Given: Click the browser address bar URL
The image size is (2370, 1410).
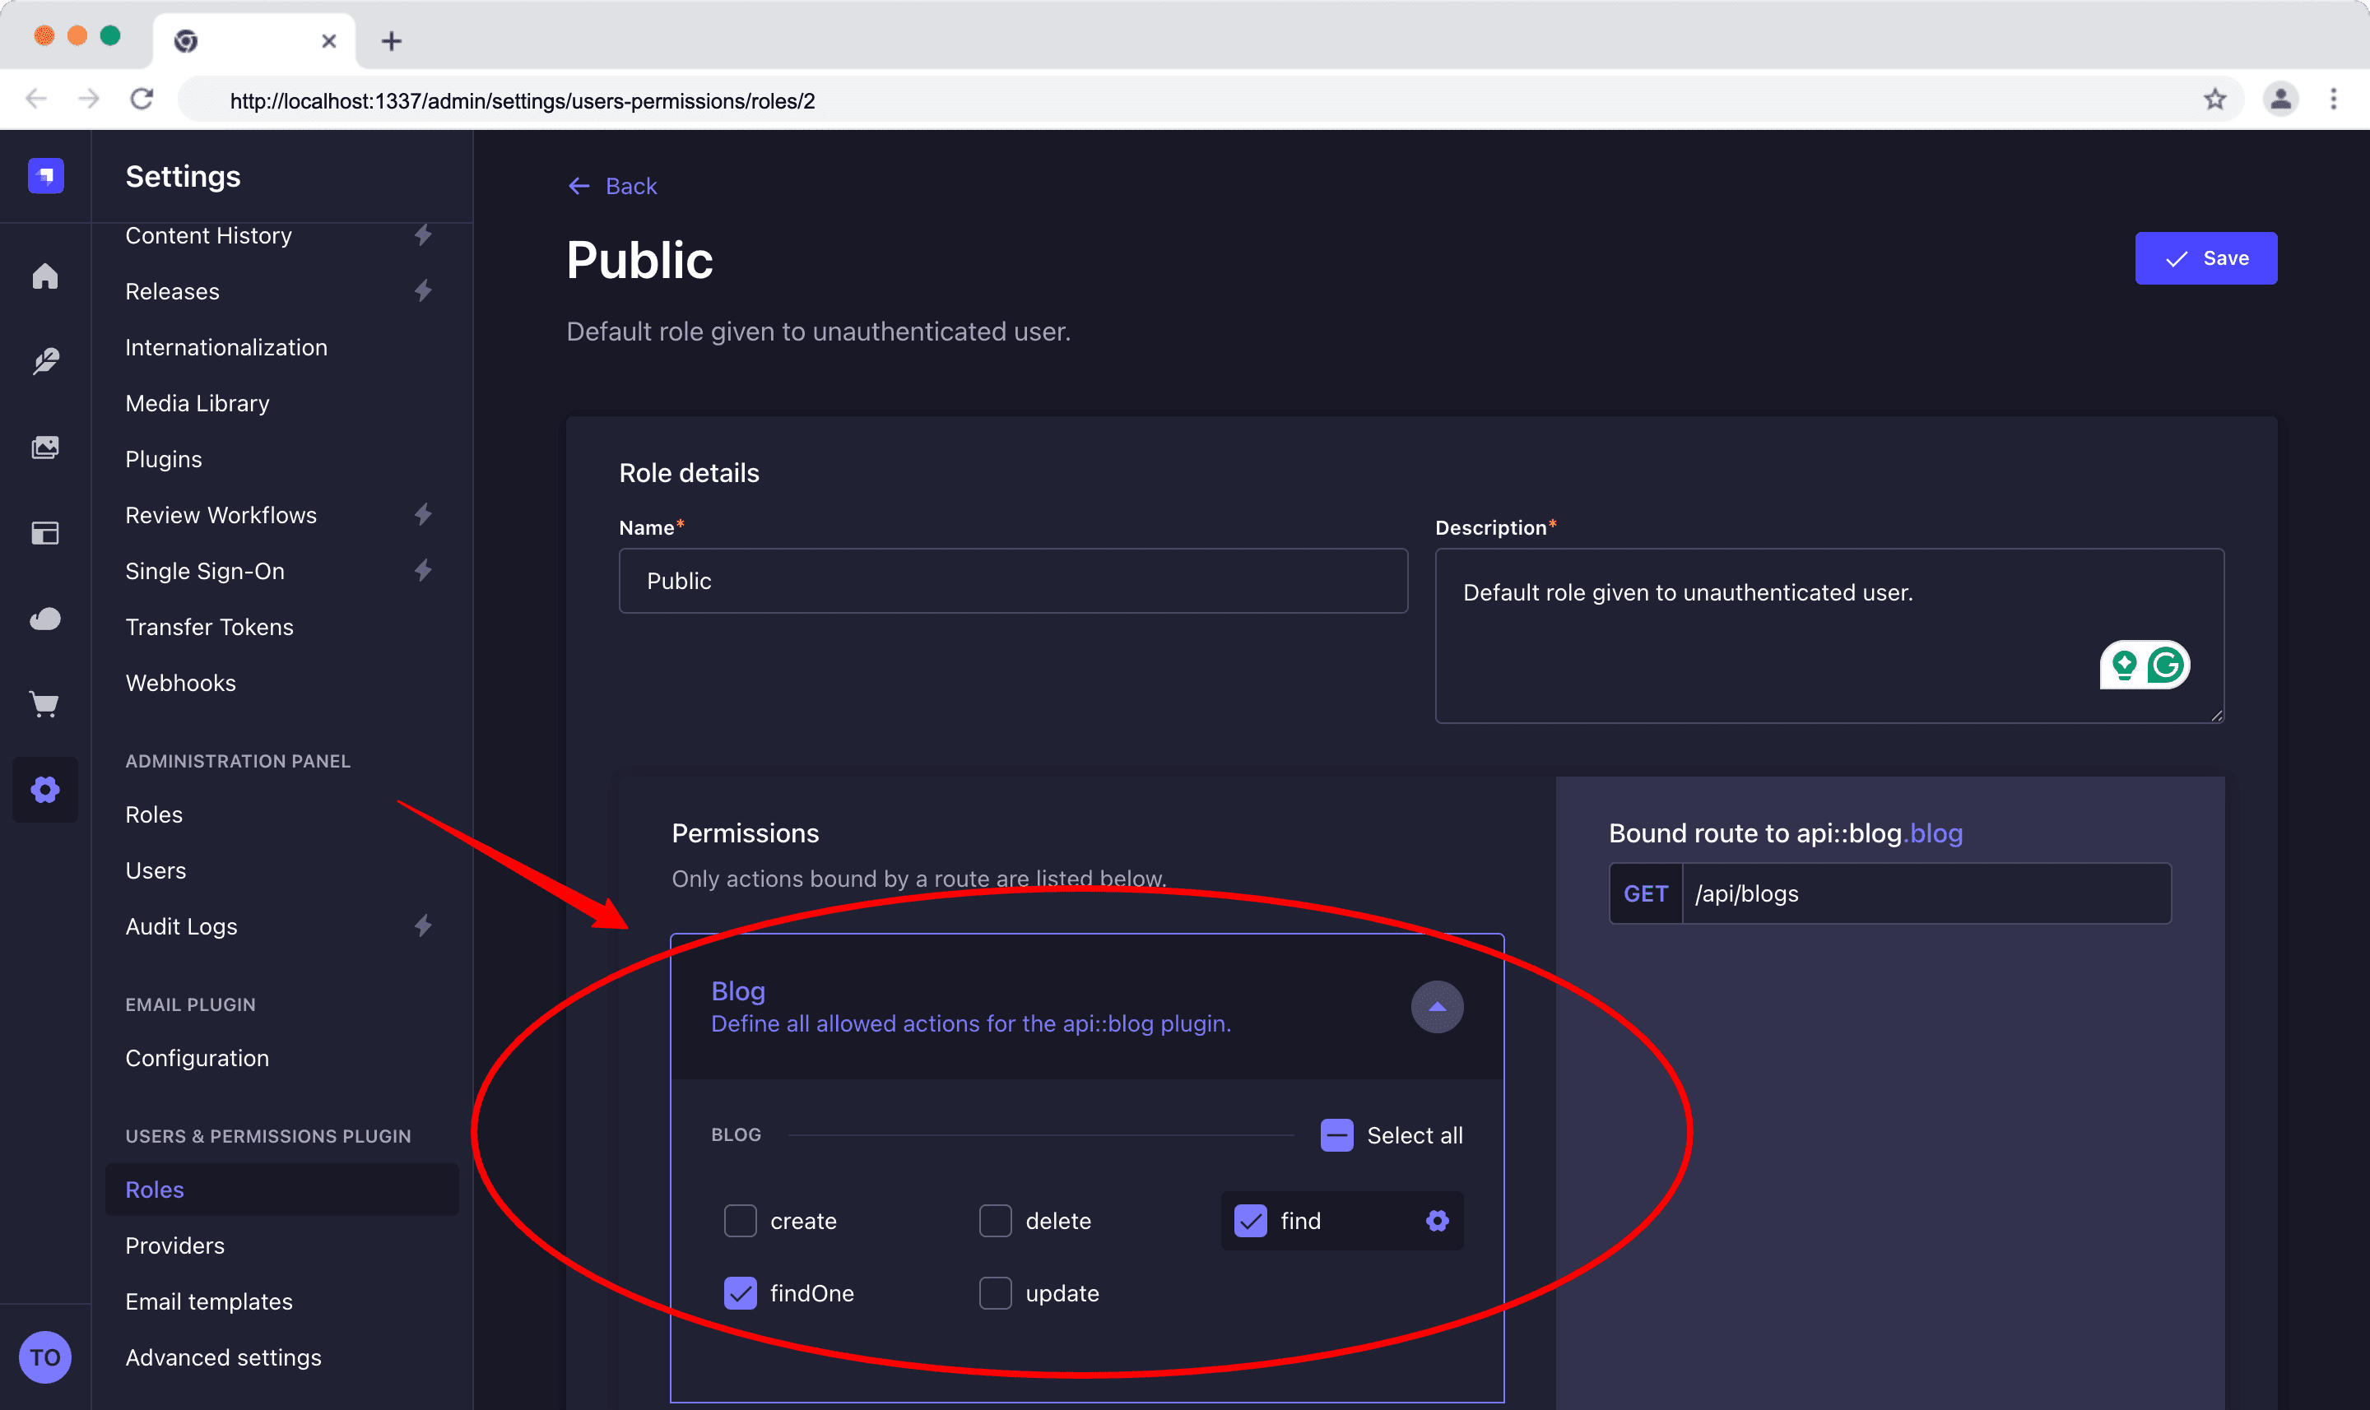Looking at the screenshot, I should [523, 100].
